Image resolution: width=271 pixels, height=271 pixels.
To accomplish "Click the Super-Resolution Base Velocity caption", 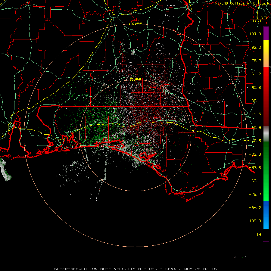I will 135,269.
